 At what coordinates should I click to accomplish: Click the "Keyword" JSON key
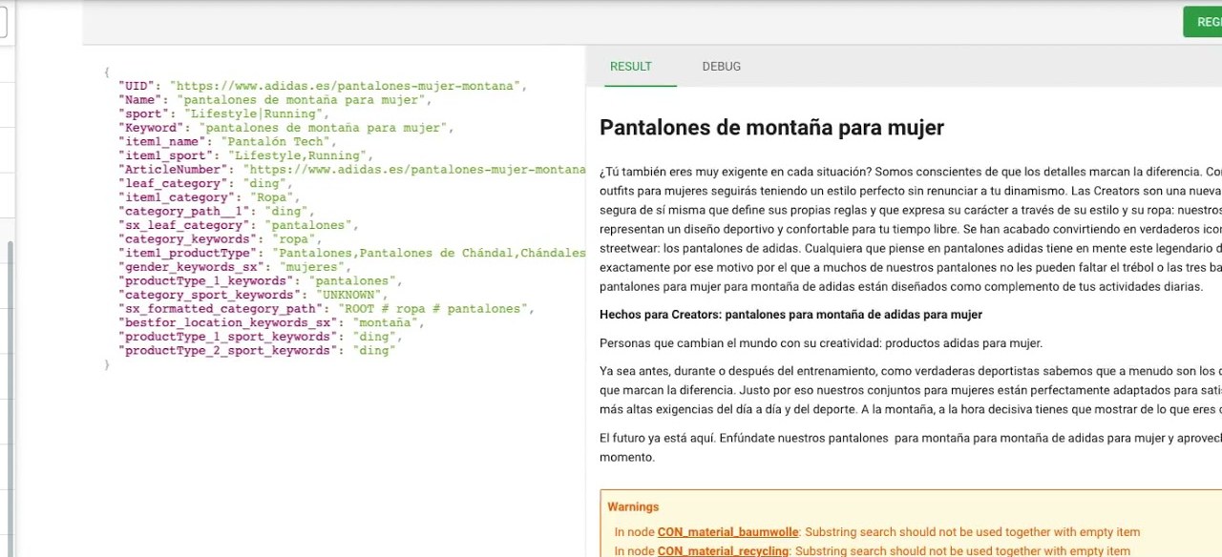[x=151, y=128]
